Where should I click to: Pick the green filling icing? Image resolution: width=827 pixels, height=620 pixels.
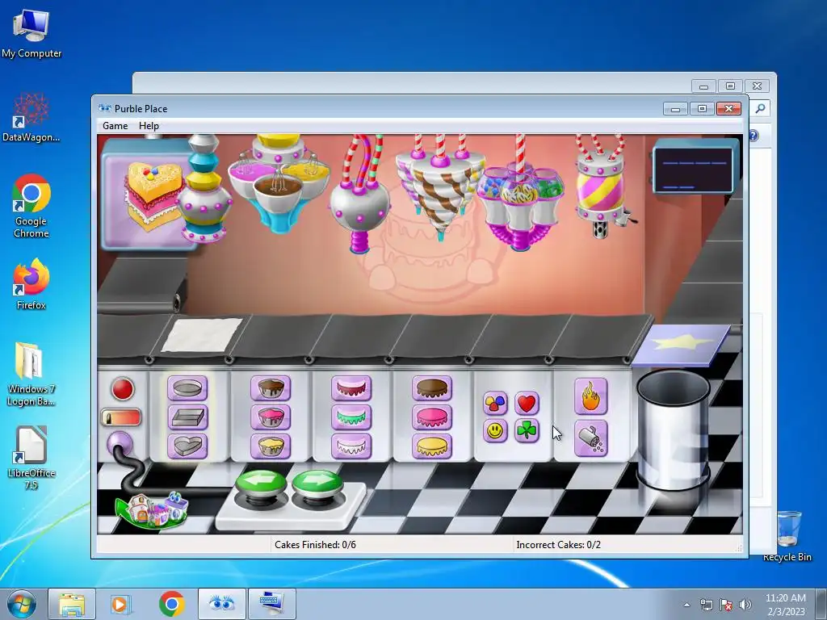pos(351,417)
